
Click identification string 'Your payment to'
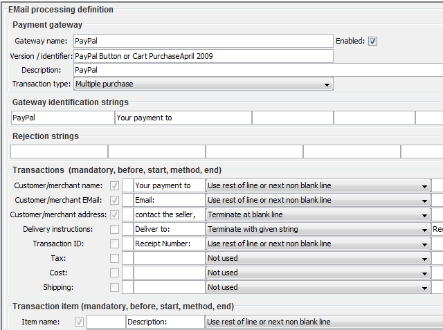coord(183,118)
